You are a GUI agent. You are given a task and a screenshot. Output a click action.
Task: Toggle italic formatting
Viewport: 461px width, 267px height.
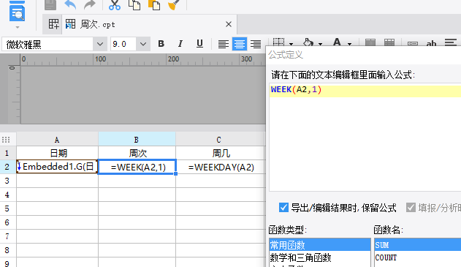pos(180,44)
